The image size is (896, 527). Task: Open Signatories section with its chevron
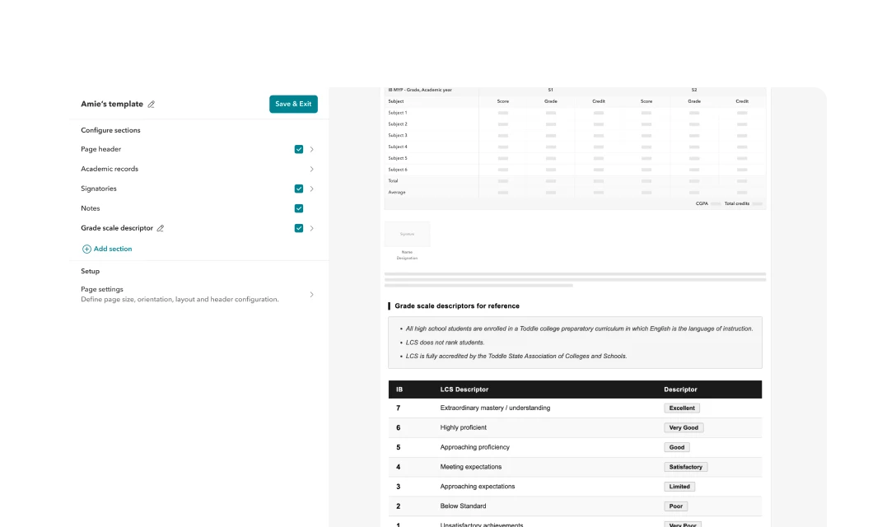[x=312, y=189]
